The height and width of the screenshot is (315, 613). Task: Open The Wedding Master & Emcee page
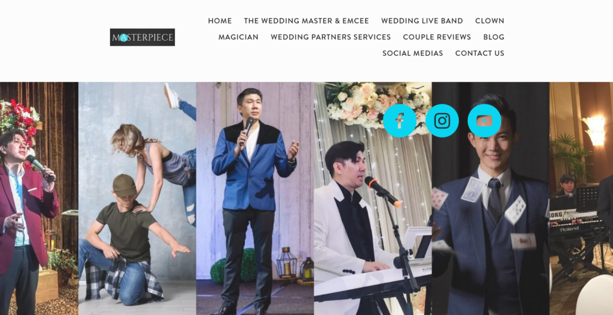pyautogui.click(x=306, y=21)
